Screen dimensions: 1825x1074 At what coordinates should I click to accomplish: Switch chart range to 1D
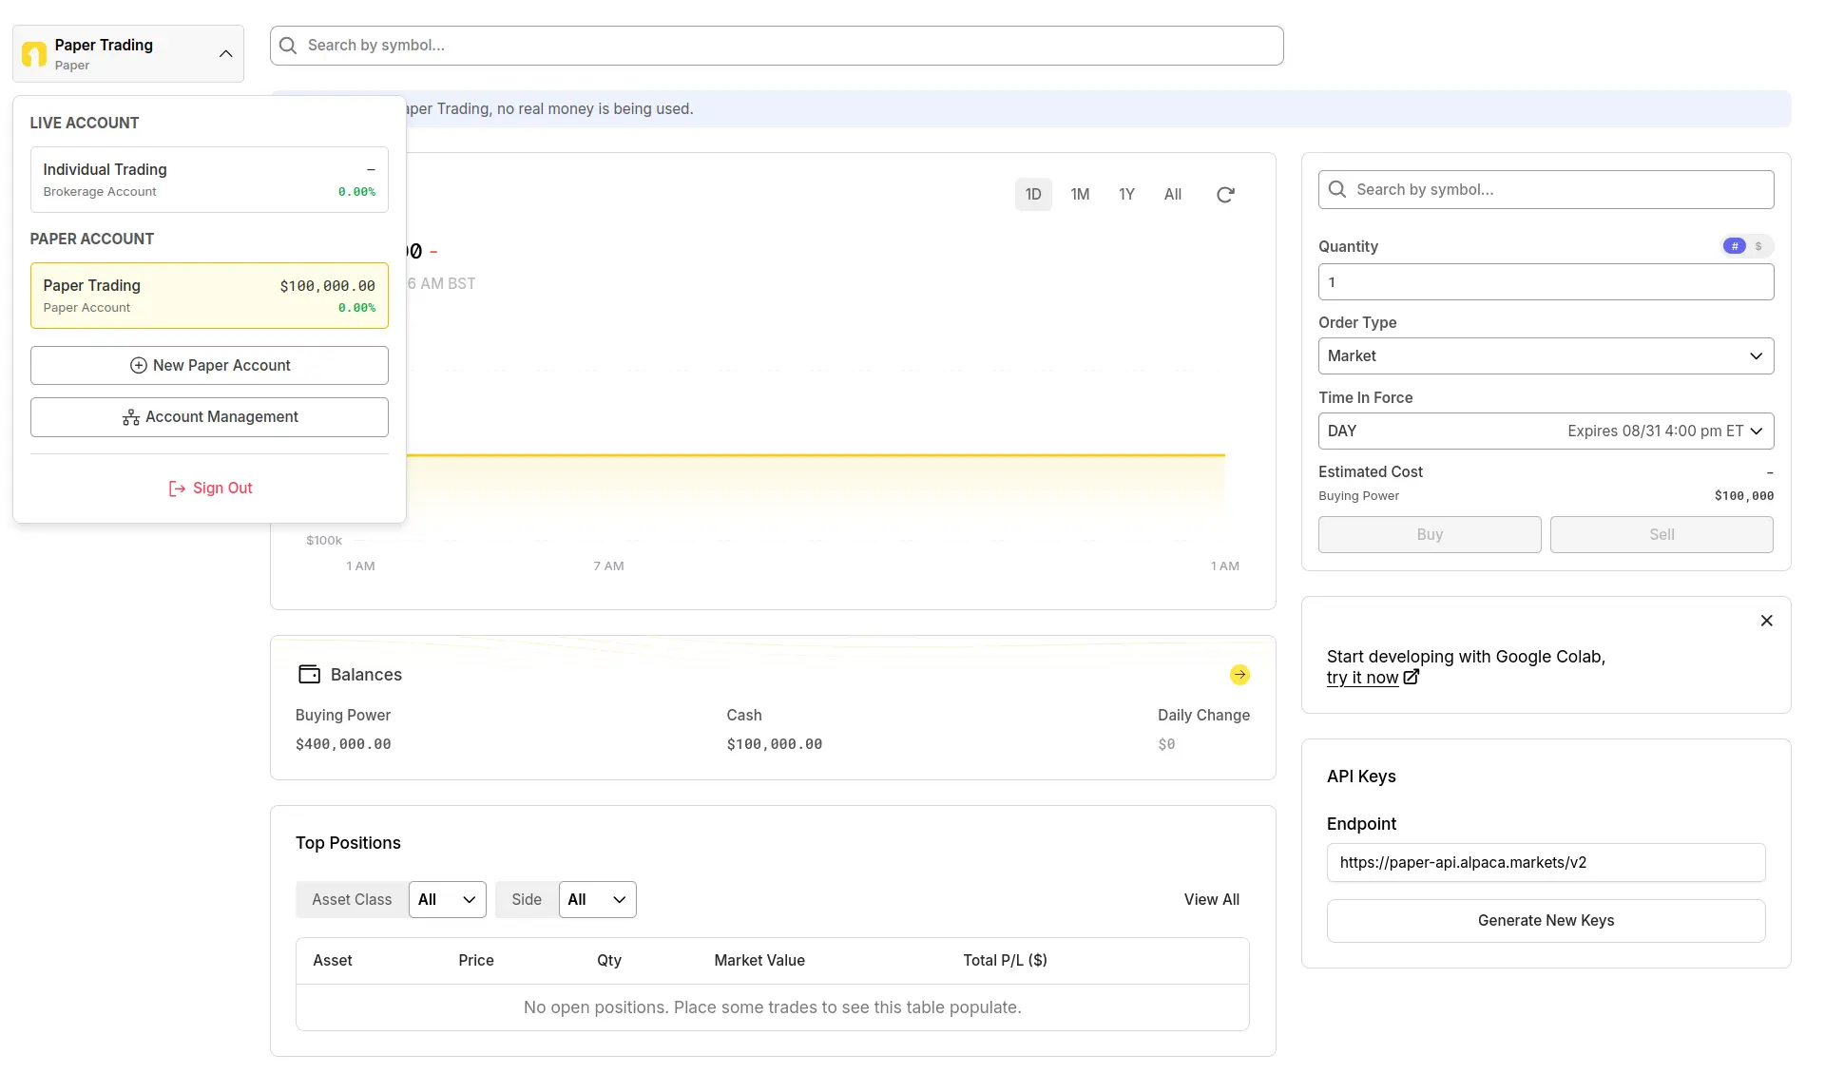[1033, 194]
